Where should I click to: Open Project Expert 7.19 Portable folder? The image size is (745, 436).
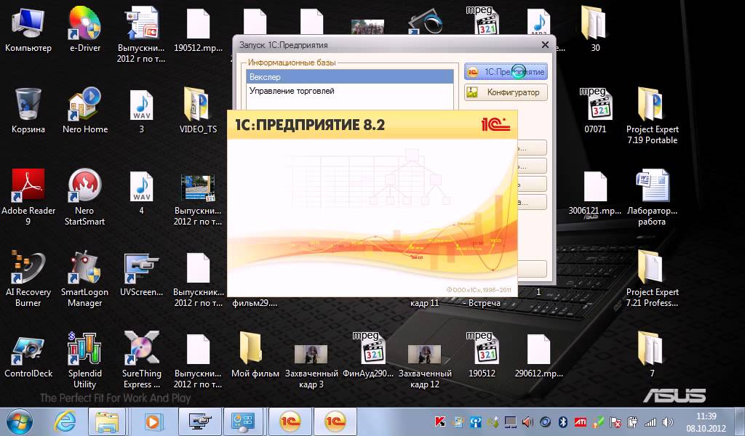coord(652,116)
